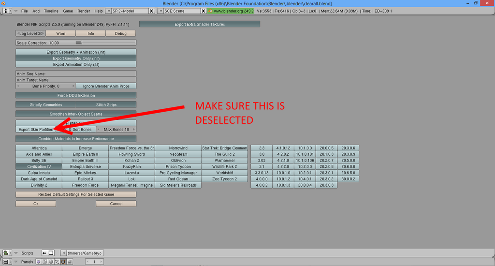Toggle Stripify Geometries
The width and height of the screenshot is (495, 266).
click(46, 104)
